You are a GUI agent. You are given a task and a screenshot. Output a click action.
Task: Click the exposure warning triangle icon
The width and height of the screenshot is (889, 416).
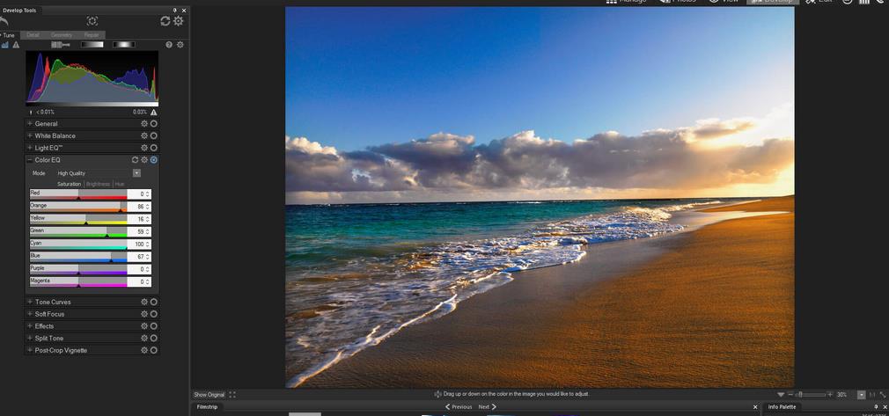coord(15,44)
